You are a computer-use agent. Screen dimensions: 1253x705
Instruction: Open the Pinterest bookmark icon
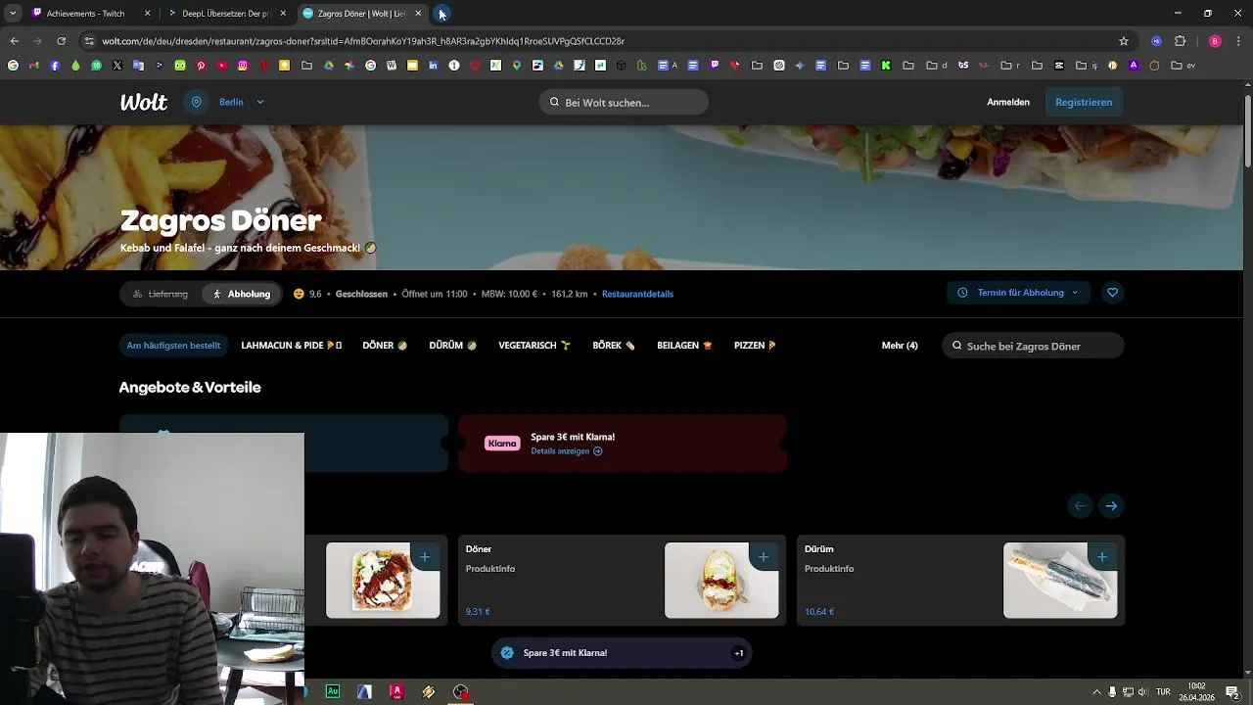[201, 66]
